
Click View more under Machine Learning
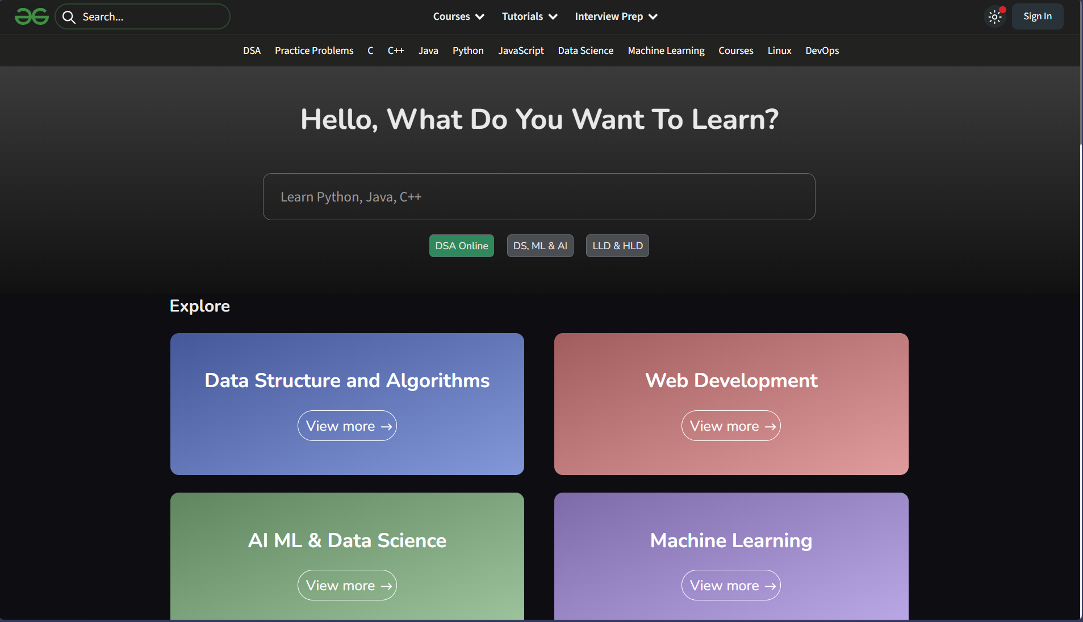731,585
